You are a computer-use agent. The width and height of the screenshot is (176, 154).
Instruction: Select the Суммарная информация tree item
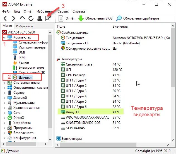33,42
